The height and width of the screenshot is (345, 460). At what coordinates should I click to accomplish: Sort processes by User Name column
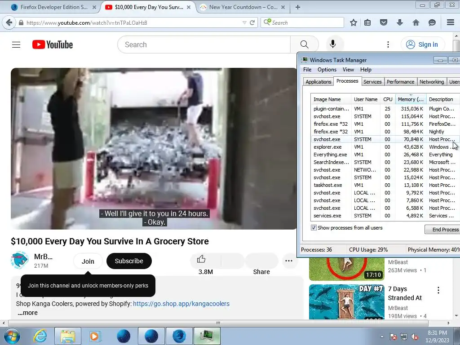[x=366, y=99]
